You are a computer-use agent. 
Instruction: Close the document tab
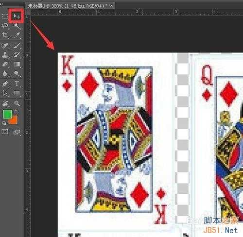pyautogui.click(x=111, y=6)
